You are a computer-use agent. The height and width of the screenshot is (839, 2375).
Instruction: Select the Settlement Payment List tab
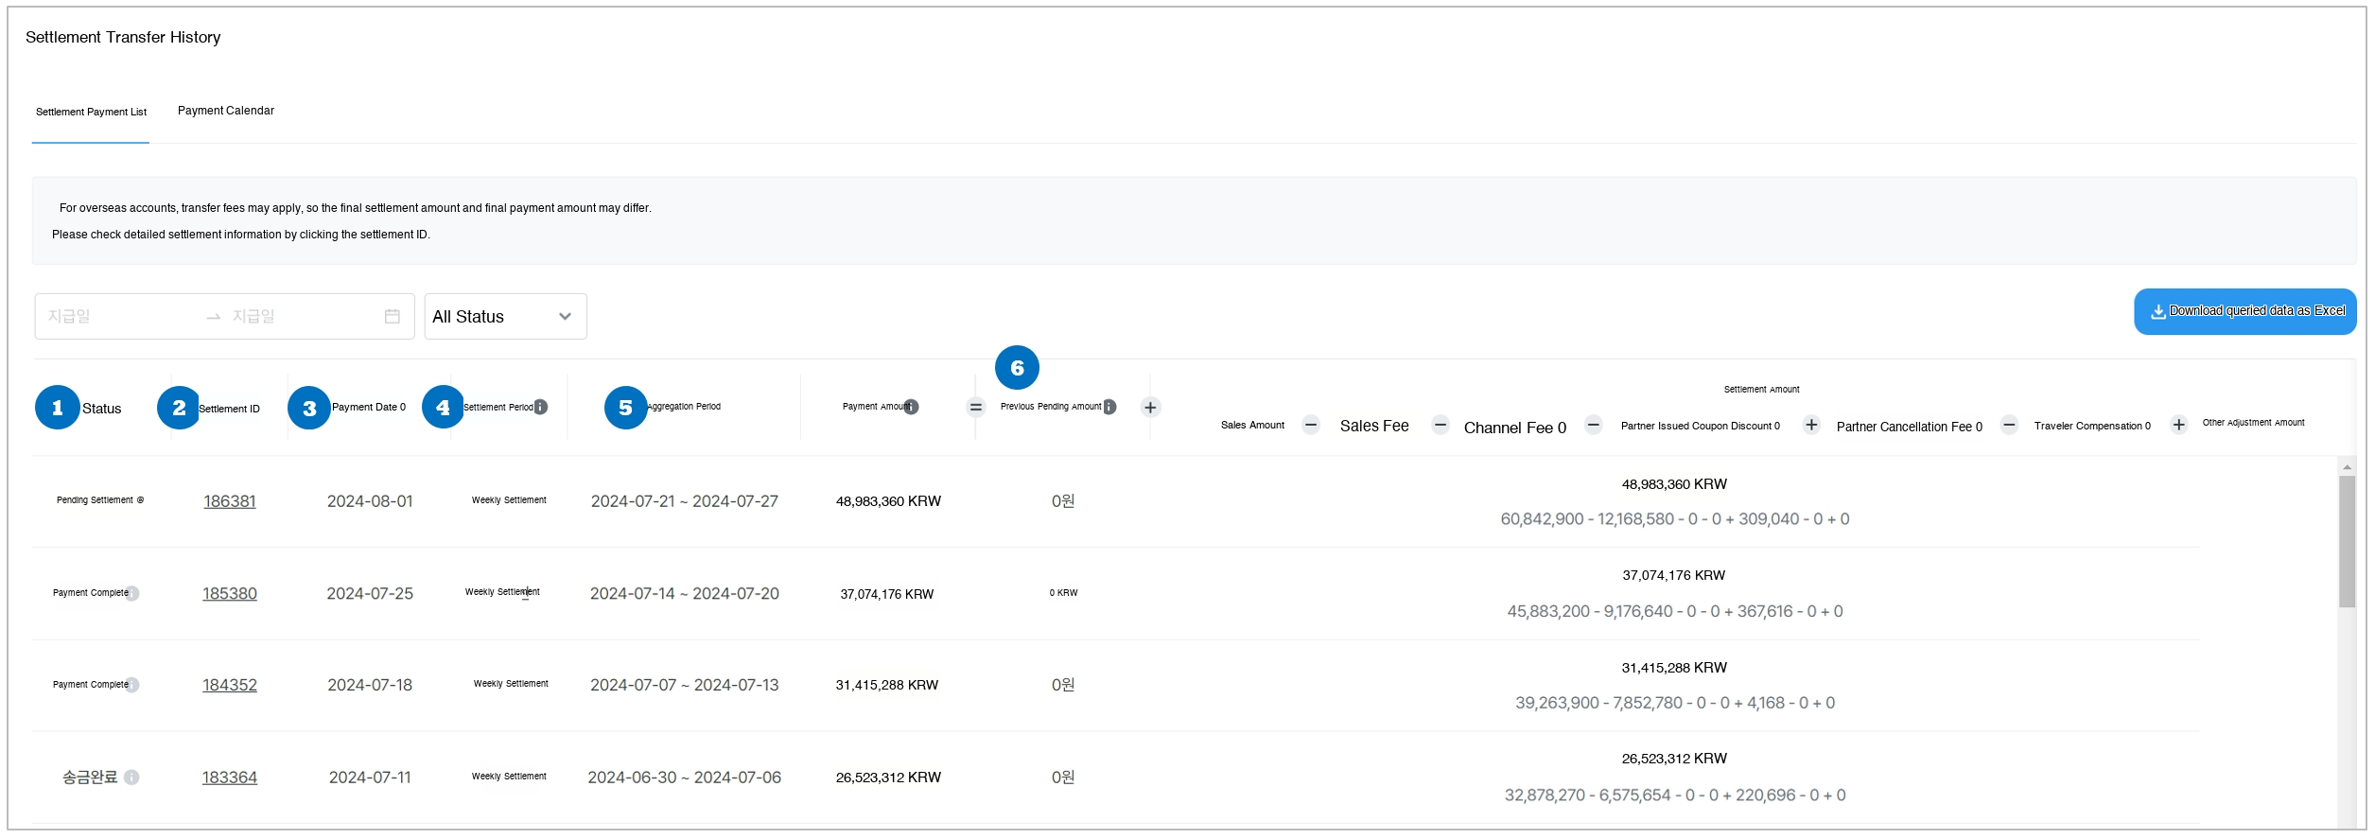coord(91,112)
